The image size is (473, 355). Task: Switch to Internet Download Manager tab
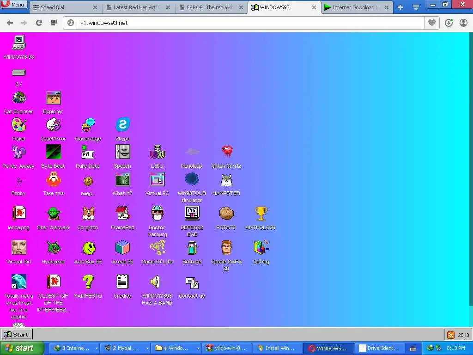click(357, 7)
